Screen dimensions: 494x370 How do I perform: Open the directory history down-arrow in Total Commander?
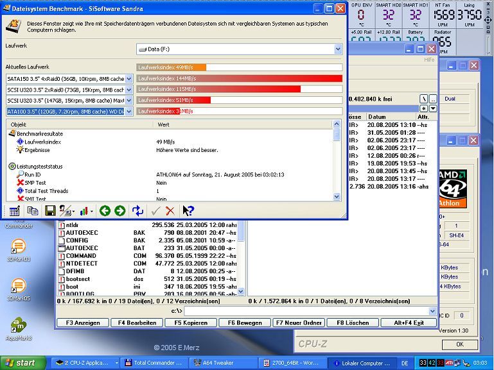coord(433,108)
